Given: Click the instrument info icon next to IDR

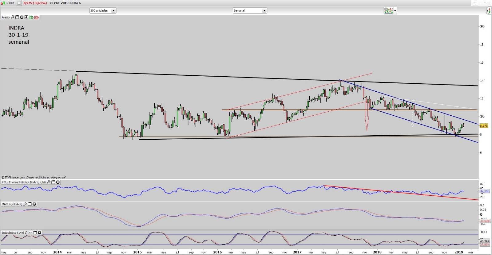Looking at the screenshot, I should (x=19, y=3).
